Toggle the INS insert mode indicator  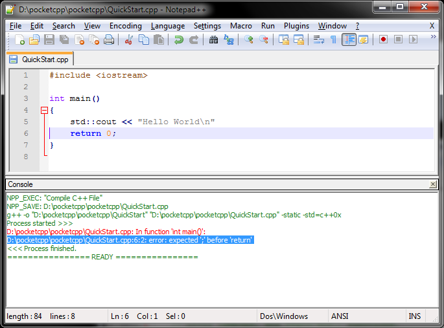(x=415, y=316)
